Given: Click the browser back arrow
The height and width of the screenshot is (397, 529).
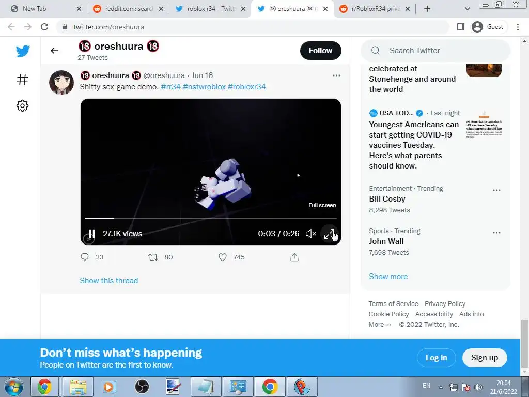Looking at the screenshot, I should tap(11, 27).
